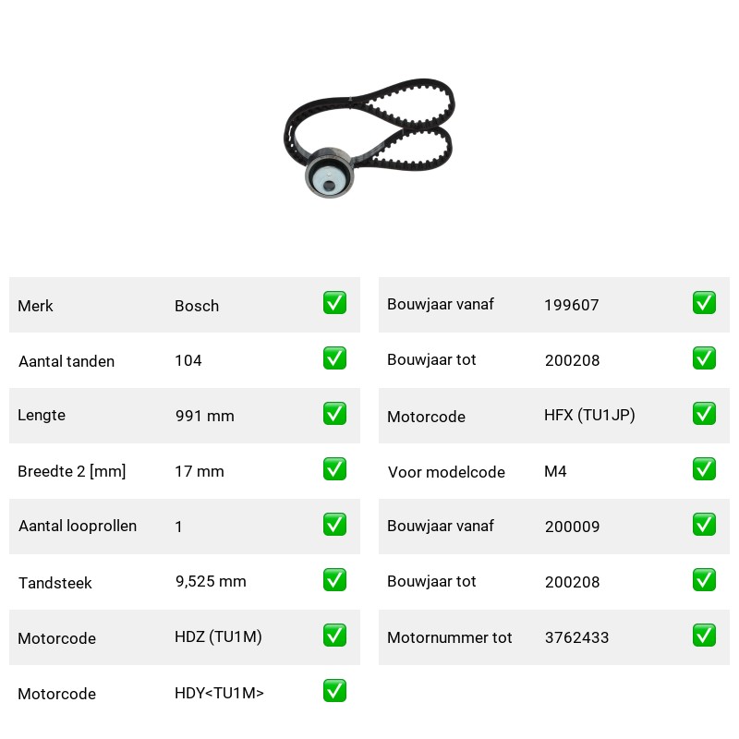This screenshot has height=739, width=739.
Task: Click the Voor modelcode label text
Action: coord(446,472)
